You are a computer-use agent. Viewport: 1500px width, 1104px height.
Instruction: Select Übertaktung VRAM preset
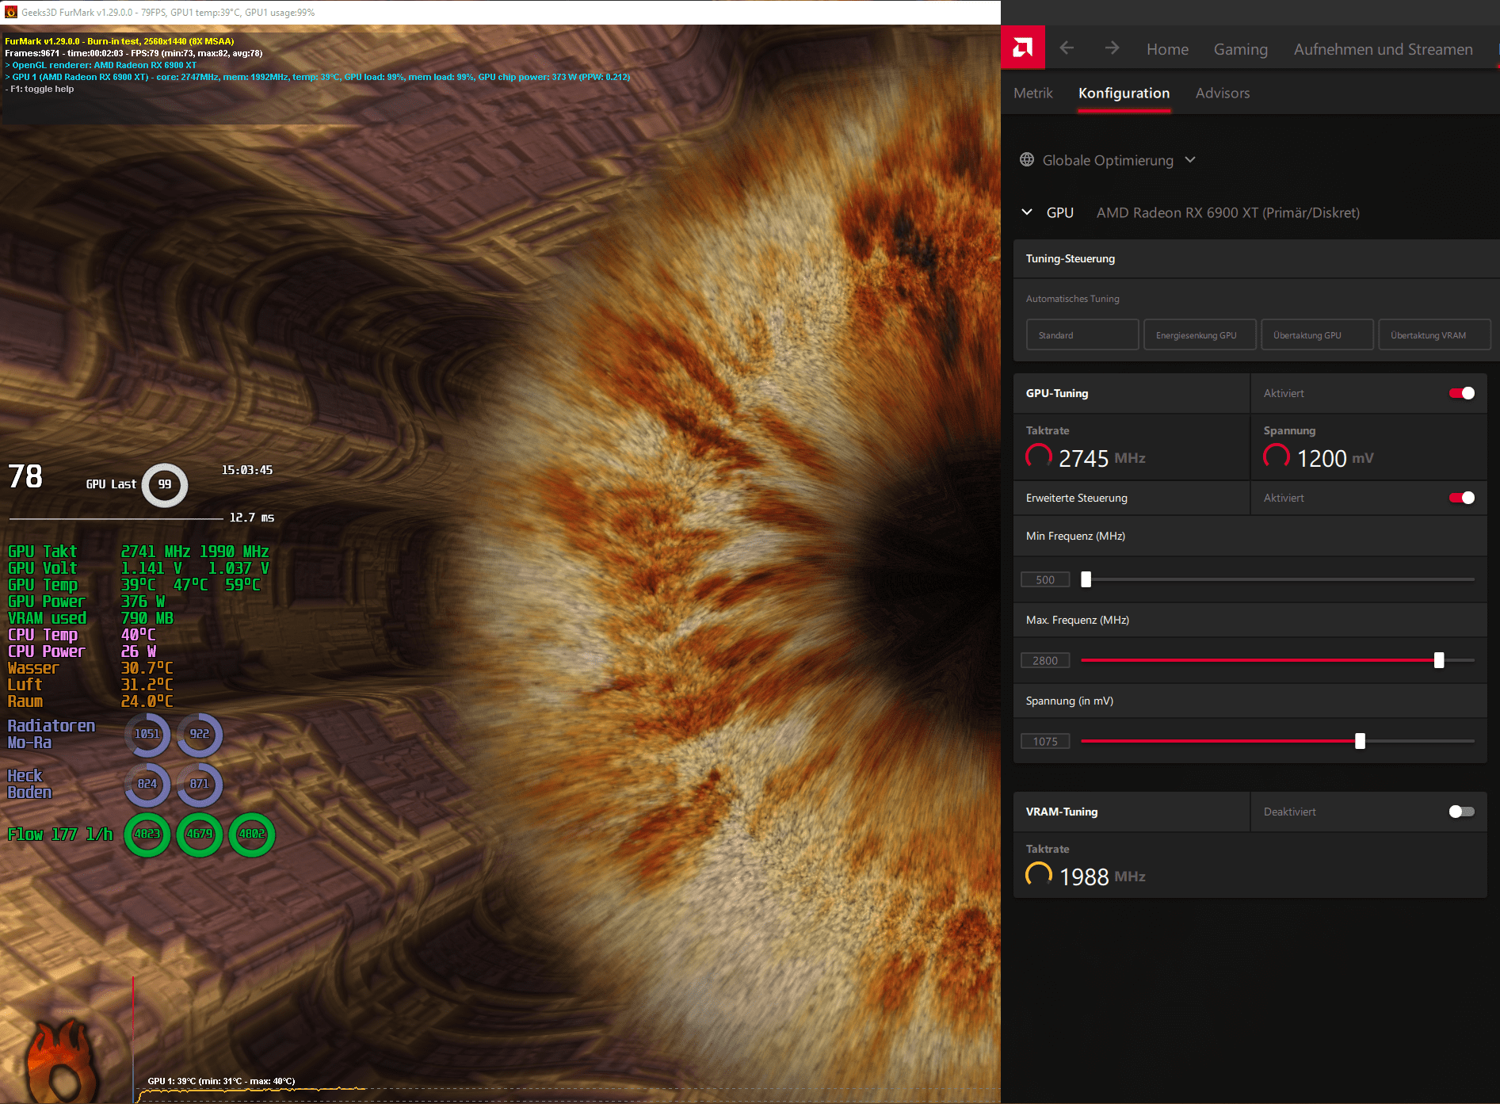tap(1434, 334)
